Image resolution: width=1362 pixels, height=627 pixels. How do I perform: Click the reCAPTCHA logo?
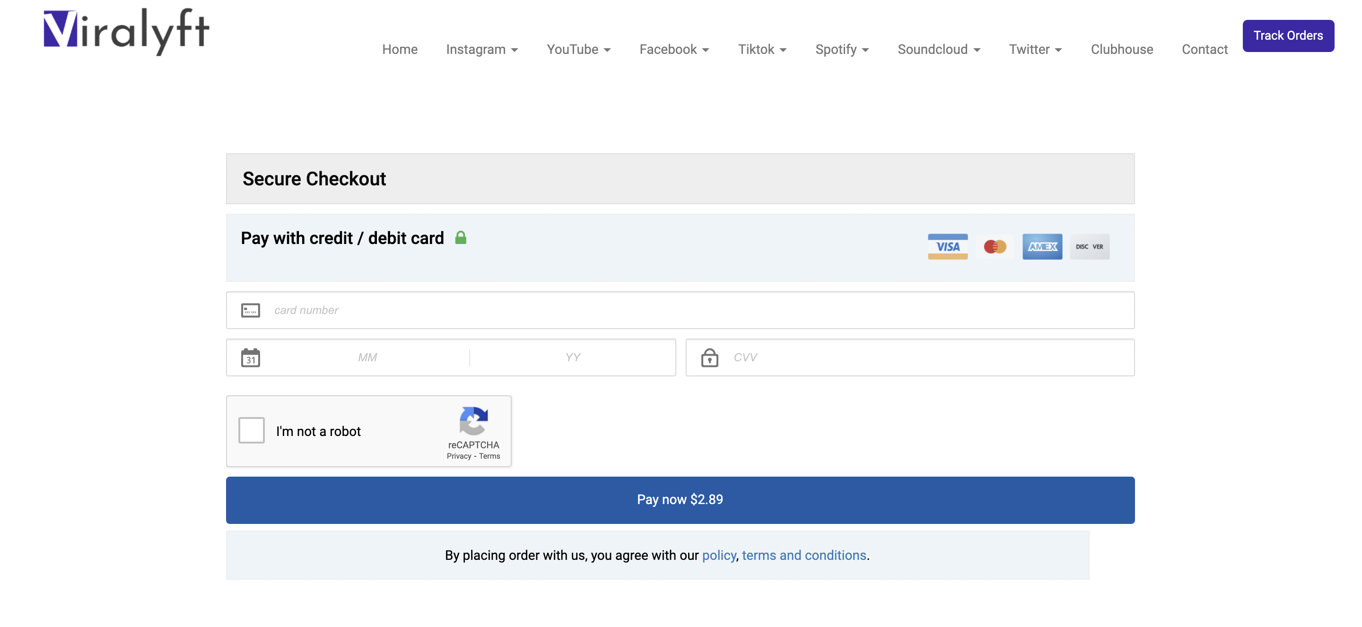point(473,421)
